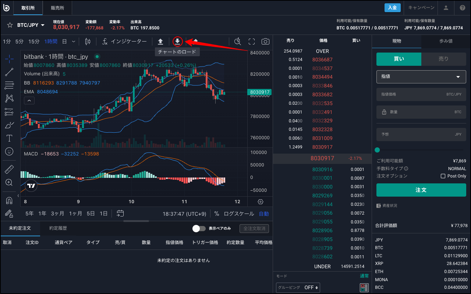
Task: Open the グルーピング OFF dropdown
Action: tap(298, 287)
